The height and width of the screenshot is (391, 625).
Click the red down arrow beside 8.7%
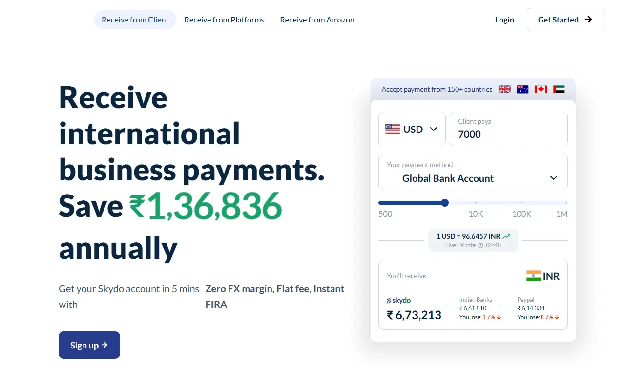pyautogui.click(x=557, y=317)
